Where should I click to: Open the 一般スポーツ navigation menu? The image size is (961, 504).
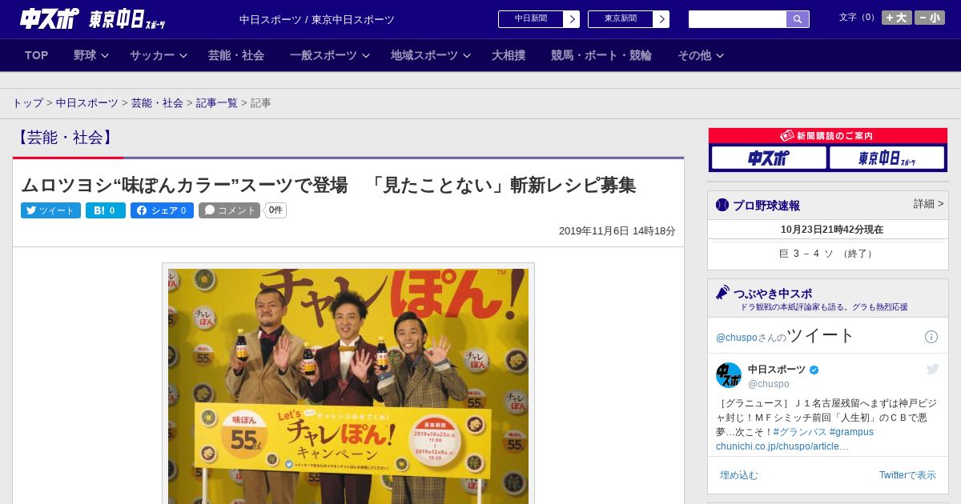tap(324, 55)
